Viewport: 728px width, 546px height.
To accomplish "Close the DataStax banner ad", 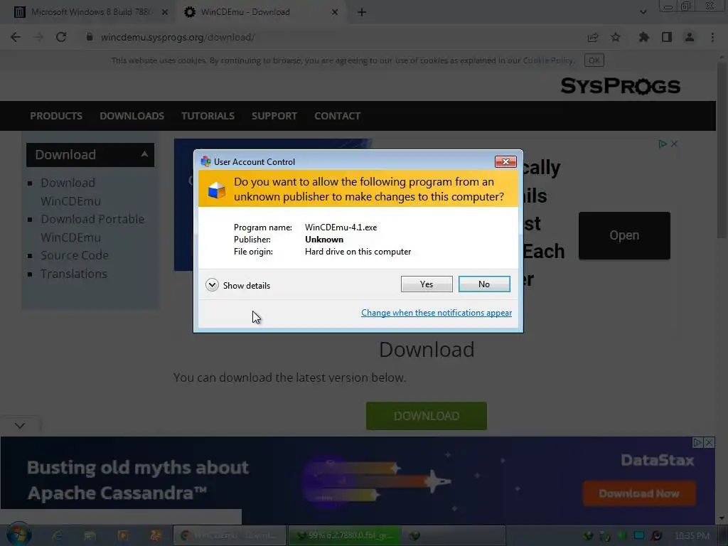I will point(709,442).
